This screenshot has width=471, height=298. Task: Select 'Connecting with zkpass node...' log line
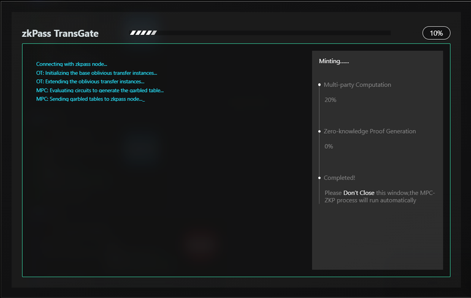pos(72,64)
